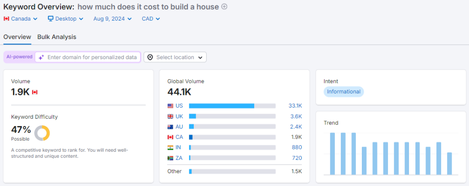This screenshot has height=186, width=469.
Task: Click the Canada flag in the country selector
Action: coord(6,18)
